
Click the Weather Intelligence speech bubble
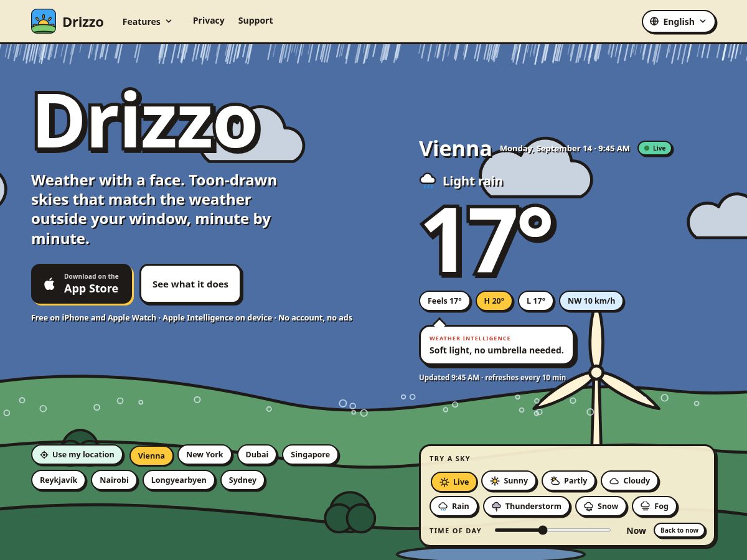(x=496, y=345)
